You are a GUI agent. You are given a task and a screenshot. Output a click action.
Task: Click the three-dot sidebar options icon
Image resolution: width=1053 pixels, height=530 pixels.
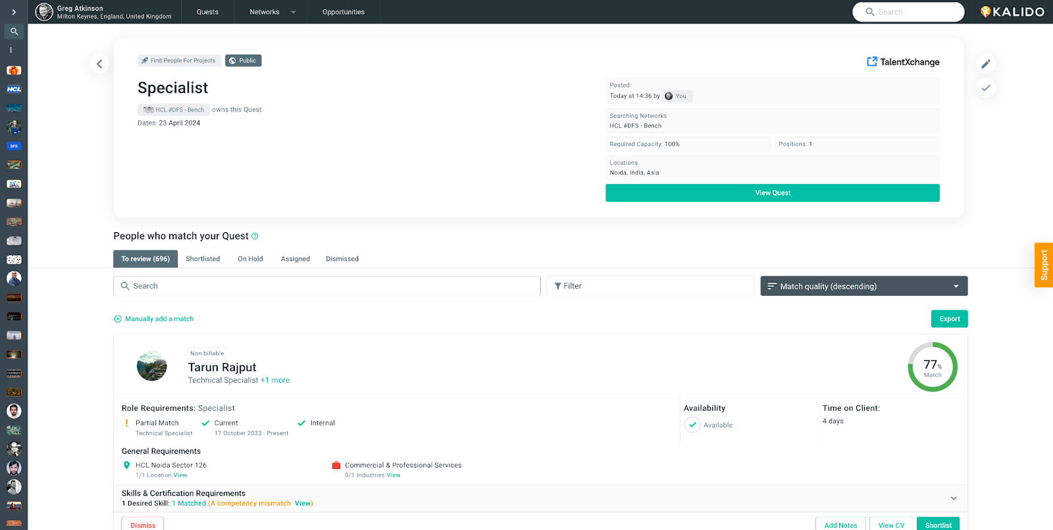click(11, 50)
